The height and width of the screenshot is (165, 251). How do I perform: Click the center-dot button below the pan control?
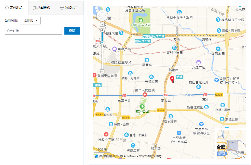(x=103, y=24)
